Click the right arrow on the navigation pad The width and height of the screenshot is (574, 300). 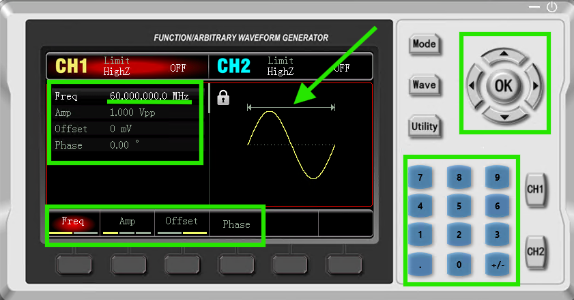pyautogui.click(x=534, y=86)
